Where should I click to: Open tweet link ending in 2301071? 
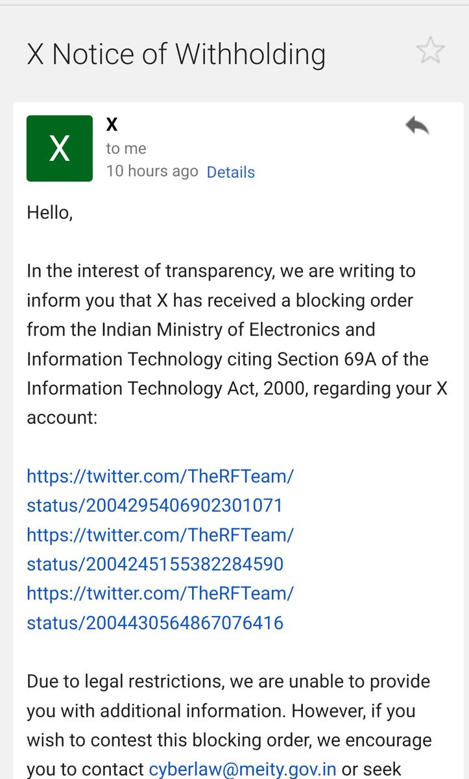coord(160,491)
